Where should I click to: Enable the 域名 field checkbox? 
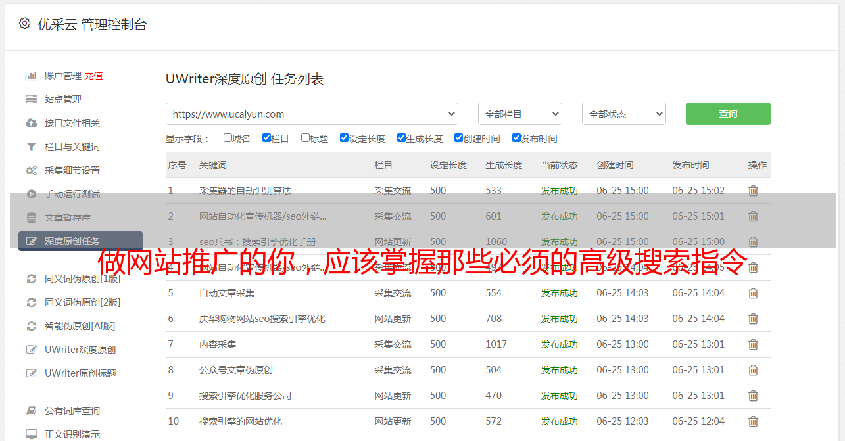pos(228,138)
